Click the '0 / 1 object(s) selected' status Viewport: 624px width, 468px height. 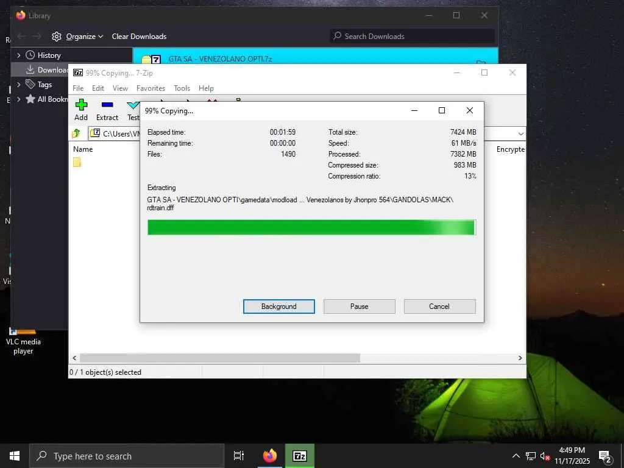(105, 372)
